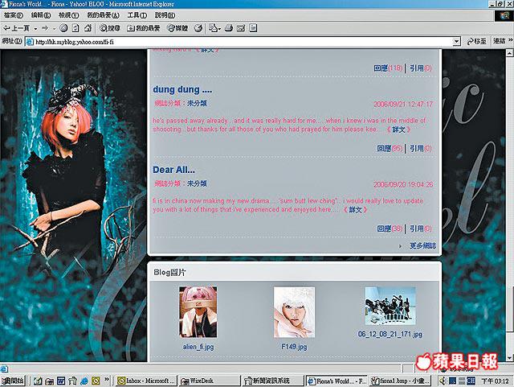Switch to WireDesk taskbar window
This screenshot has width=514, height=387.
point(210,381)
